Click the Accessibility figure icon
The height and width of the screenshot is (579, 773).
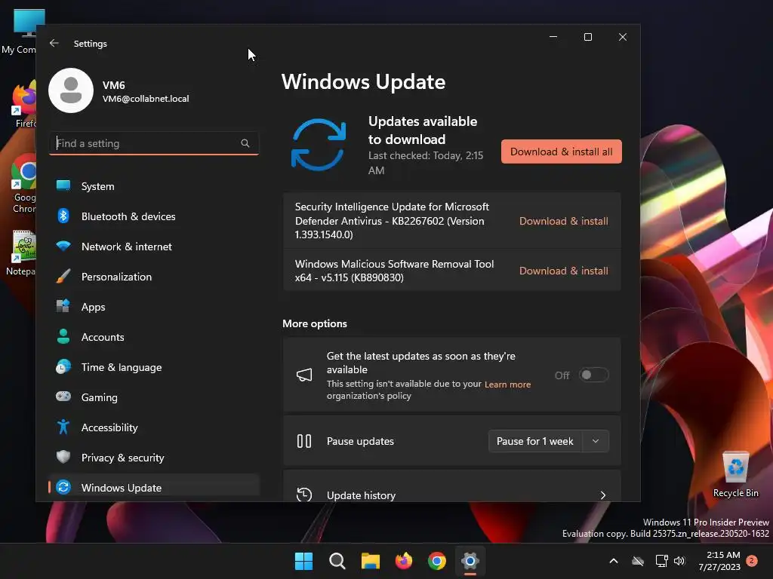coord(63,427)
